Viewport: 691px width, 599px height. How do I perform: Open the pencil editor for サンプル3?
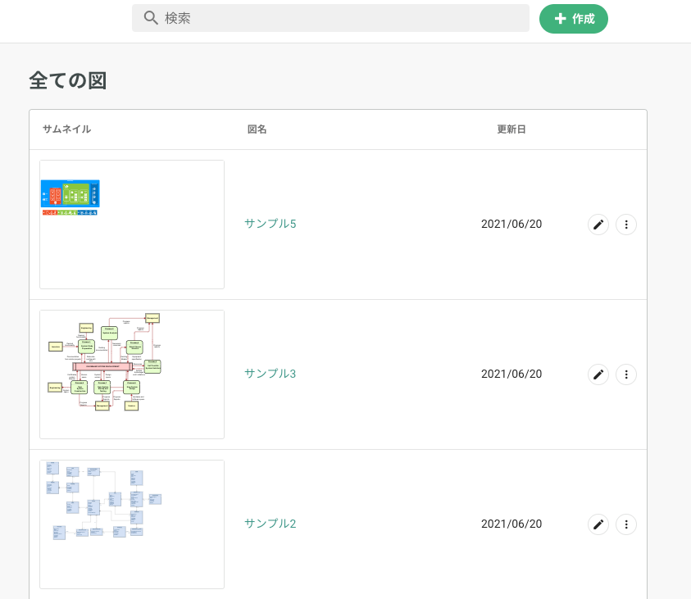(x=598, y=374)
